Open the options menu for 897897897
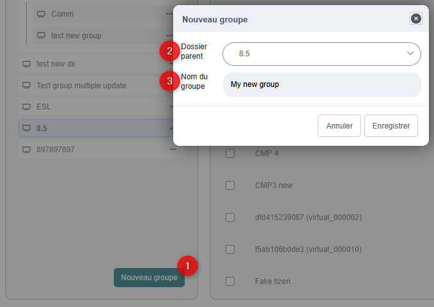This screenshot has height=307, width=434. click(x=173, y=149)
